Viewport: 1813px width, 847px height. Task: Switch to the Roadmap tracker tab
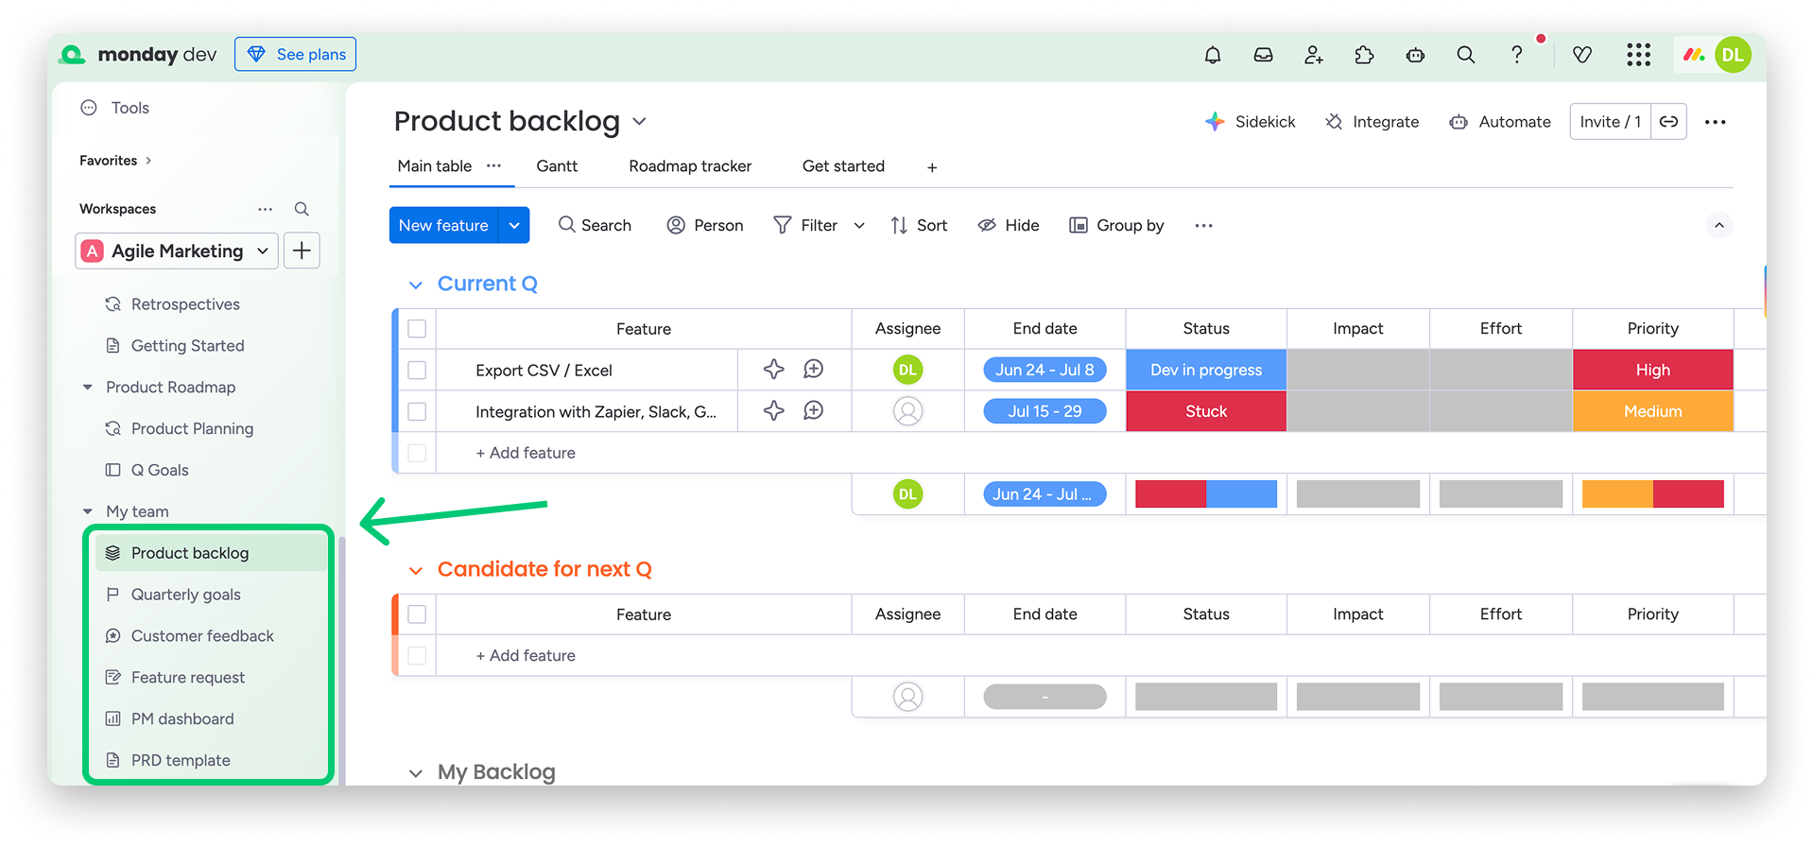click(x=690, y=166)
